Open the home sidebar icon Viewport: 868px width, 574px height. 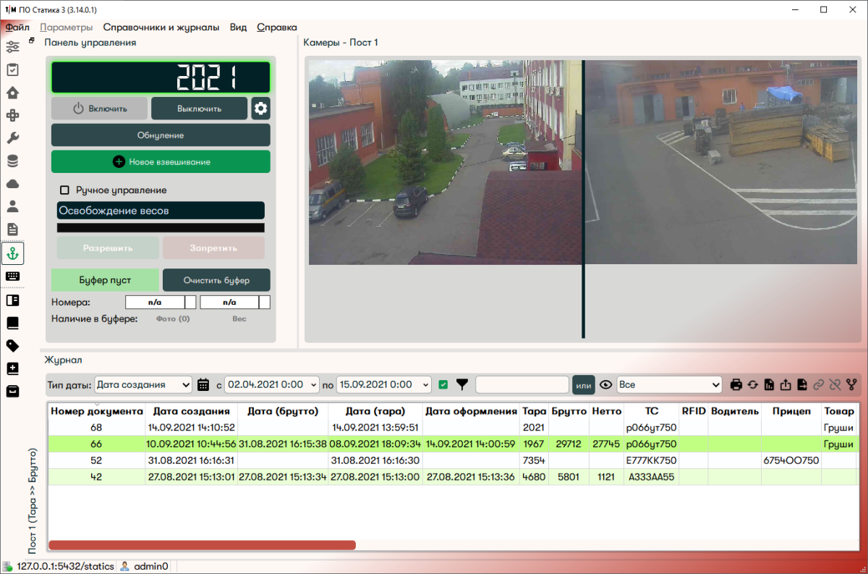12,93
